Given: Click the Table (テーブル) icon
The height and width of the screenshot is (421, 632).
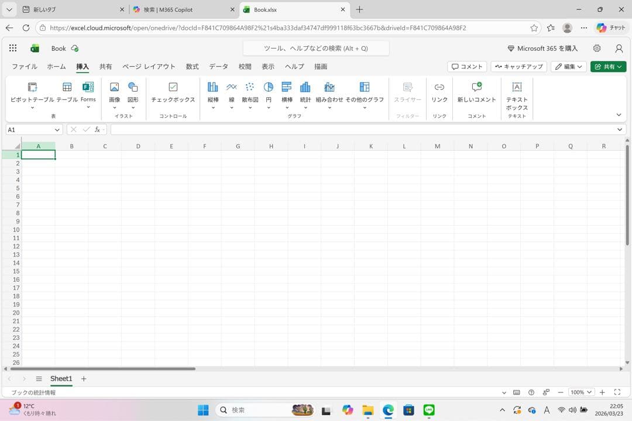Looking at the screenshot, I should click(x=67, y=91).
